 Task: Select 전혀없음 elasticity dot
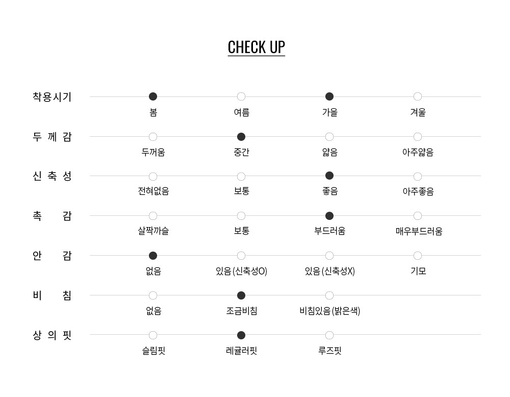click(x=153, y=177)
